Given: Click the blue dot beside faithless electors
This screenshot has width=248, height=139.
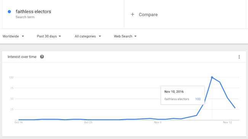Looking at the screenshot, I should pos(9,11).
